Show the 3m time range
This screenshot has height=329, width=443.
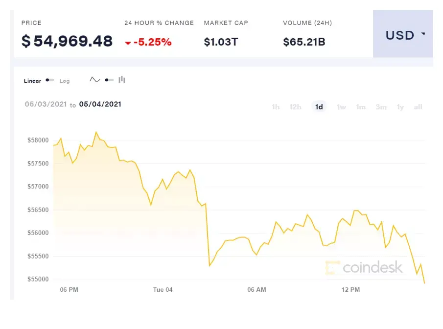click(381, 107)
